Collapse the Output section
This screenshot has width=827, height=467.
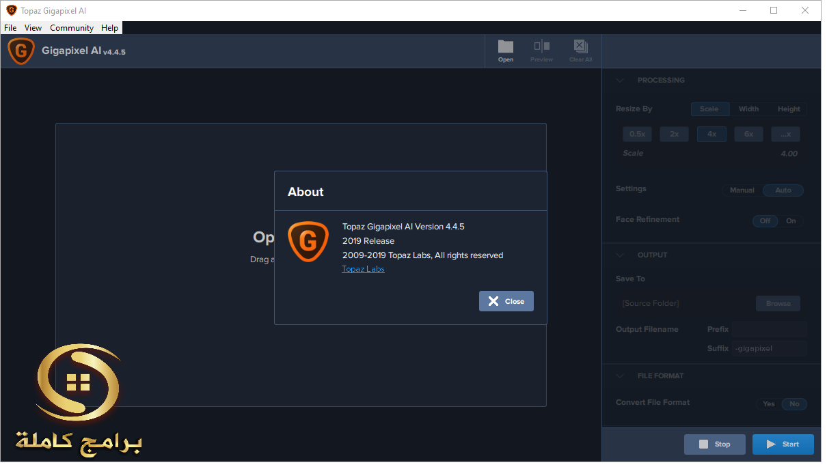pyautogui.click(x=620, y=255)
